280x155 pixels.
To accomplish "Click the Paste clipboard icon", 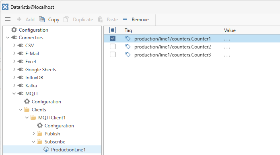I will 100,19.
